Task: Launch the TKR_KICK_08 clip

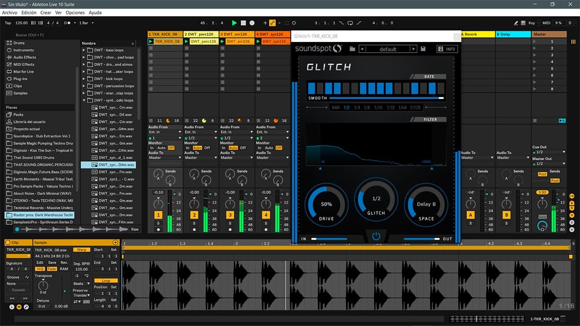Action: click(x=151, y=42)
